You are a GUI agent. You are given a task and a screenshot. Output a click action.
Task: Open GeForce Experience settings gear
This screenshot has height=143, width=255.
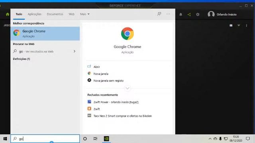click(x=198, y=14)
